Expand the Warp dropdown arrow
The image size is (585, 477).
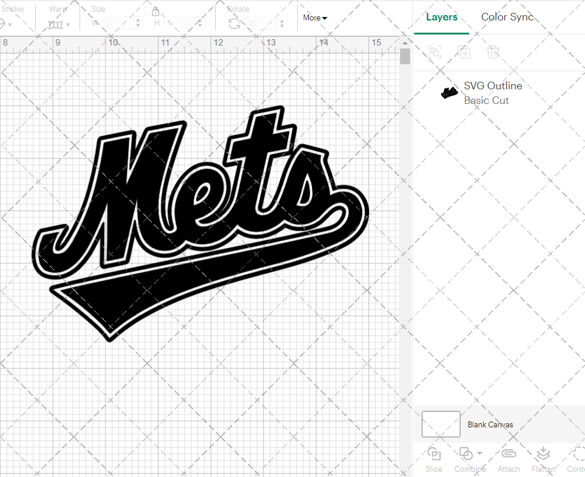(x=68, y=25)
